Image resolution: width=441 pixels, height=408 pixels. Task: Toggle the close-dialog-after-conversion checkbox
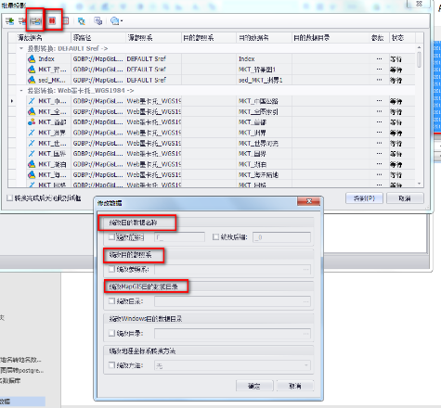[10, 198]
